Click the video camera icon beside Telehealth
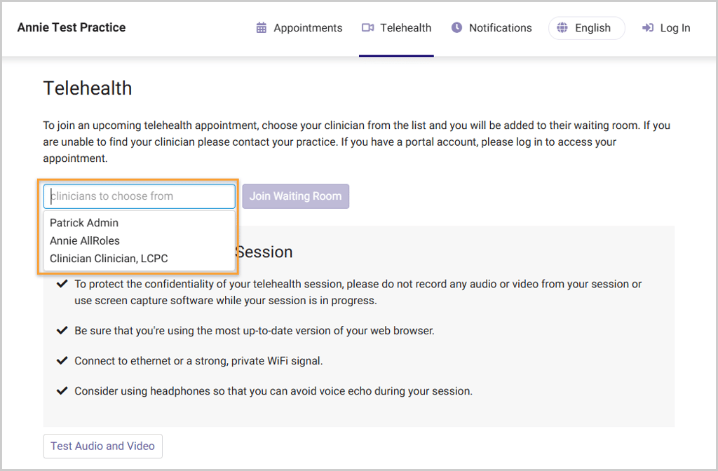Image resolution: width=718 pixels, height=471 pixels. point(367,28)
